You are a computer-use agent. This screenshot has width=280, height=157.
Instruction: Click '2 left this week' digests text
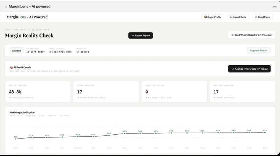[x=61, y=52]
